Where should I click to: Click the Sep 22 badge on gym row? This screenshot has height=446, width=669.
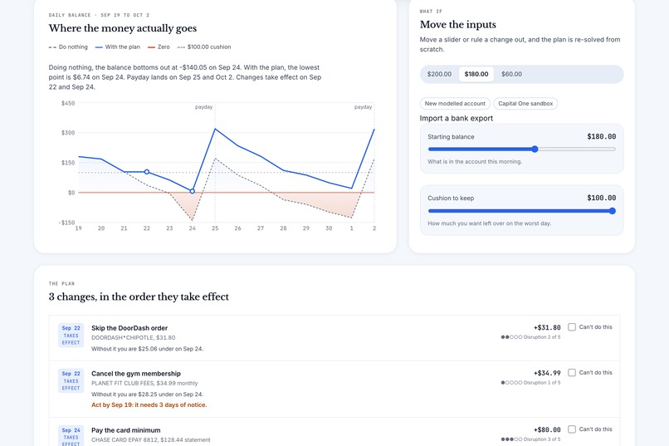point(71,380)
